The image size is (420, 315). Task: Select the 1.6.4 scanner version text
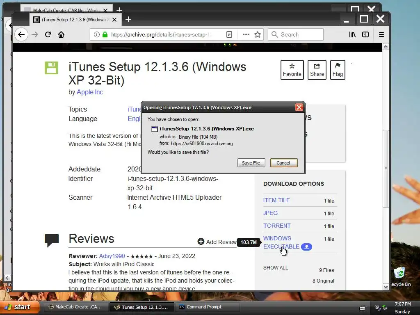[135, 207]
